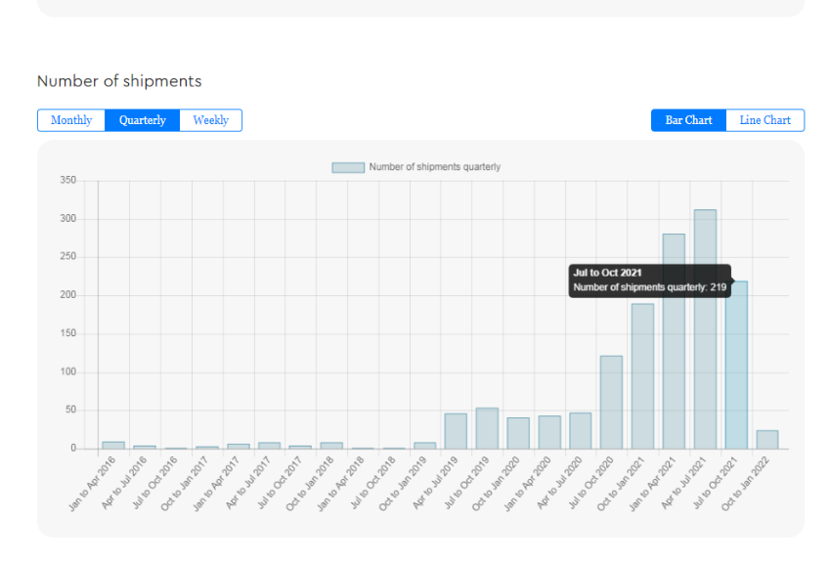Click the Apr to Jul 2019 bar
The width and height of the screenshot is (829, 562).
tap(456, 431)
